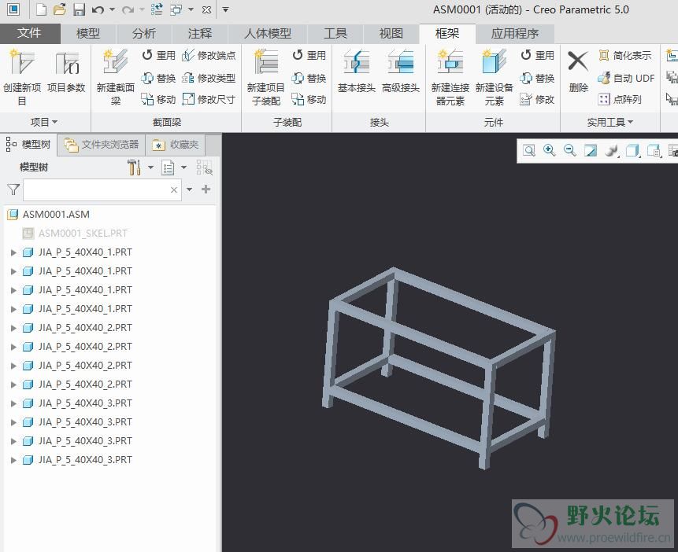Click the New file icon
This screenshot has height=552, width=678.
(x=41, y=9)
